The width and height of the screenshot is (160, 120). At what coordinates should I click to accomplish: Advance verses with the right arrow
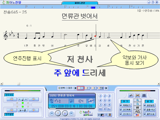(x=106, y=88)
